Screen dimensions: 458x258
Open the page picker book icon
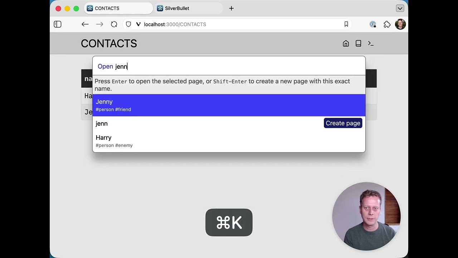point(358,43)
